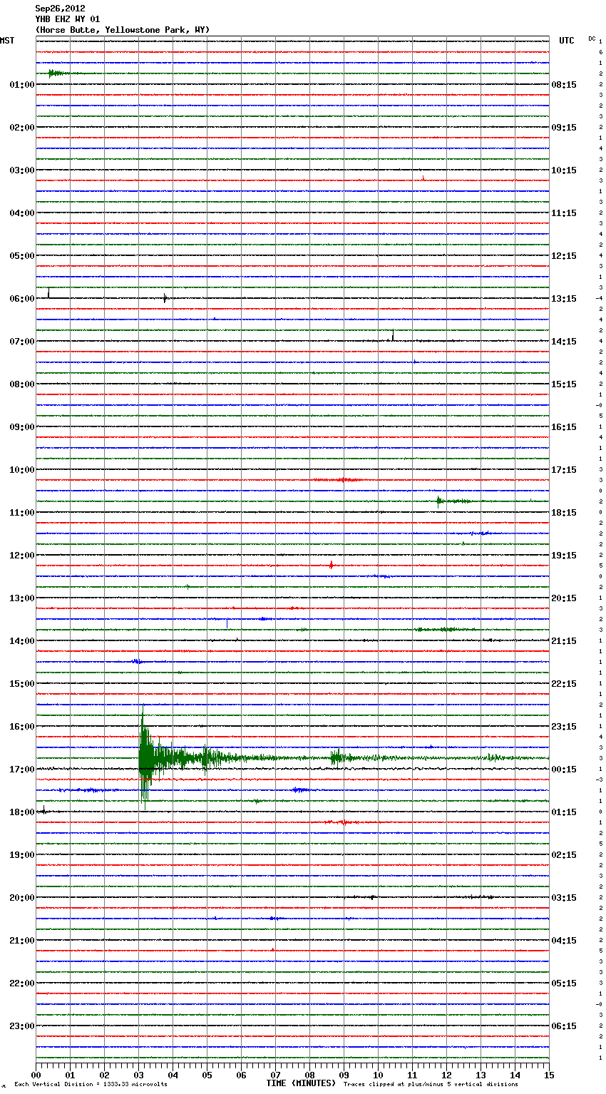This screenshot has width=606, height=1094.
Task: Click the UTC column header
Action: [x=567, y=41]
